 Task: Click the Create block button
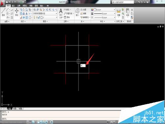tap(83, 10)
